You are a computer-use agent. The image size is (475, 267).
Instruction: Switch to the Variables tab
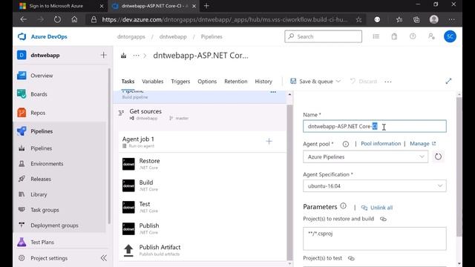(152, 82)
